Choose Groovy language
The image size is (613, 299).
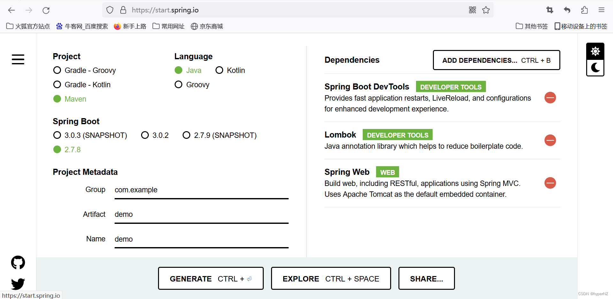tap(192, 84)
